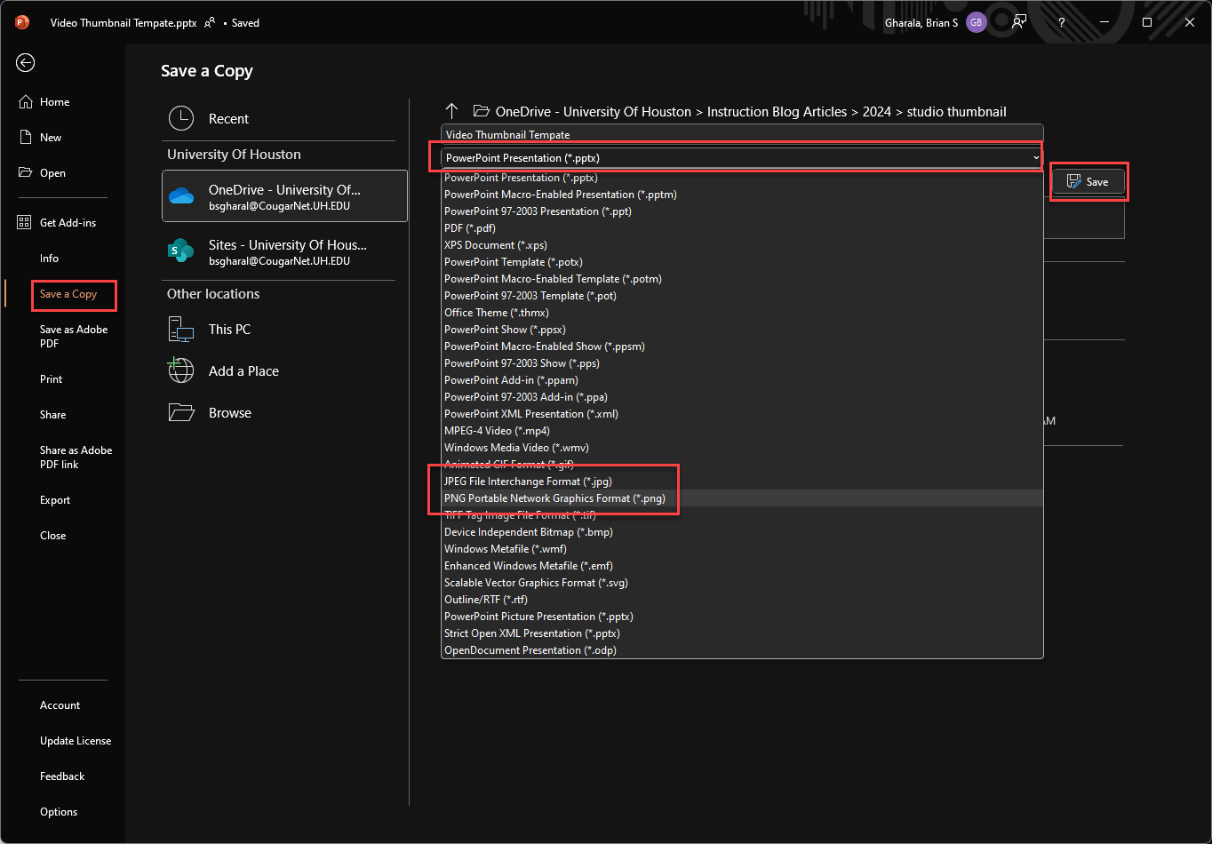Screen dimensions: 1212x844
Task: Open the Account page
Action: tap(60, 705)
